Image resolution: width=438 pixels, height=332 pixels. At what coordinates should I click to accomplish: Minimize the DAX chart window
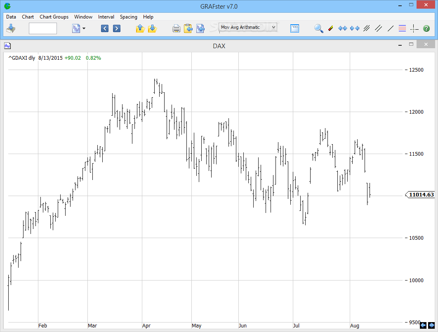tap(400, 44)
